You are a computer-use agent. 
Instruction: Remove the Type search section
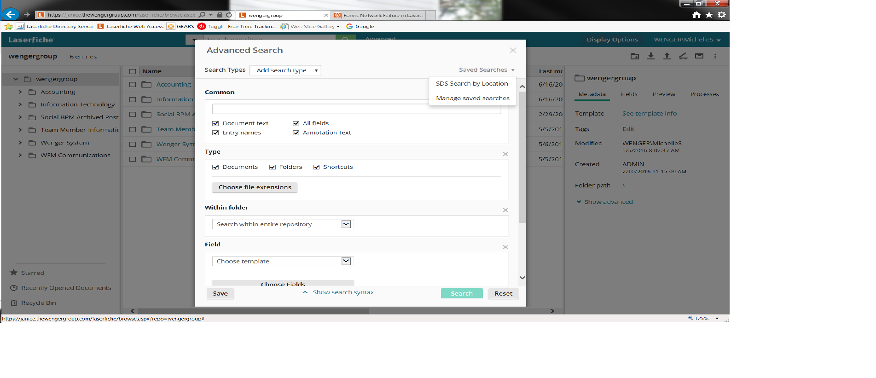(505, 154)
